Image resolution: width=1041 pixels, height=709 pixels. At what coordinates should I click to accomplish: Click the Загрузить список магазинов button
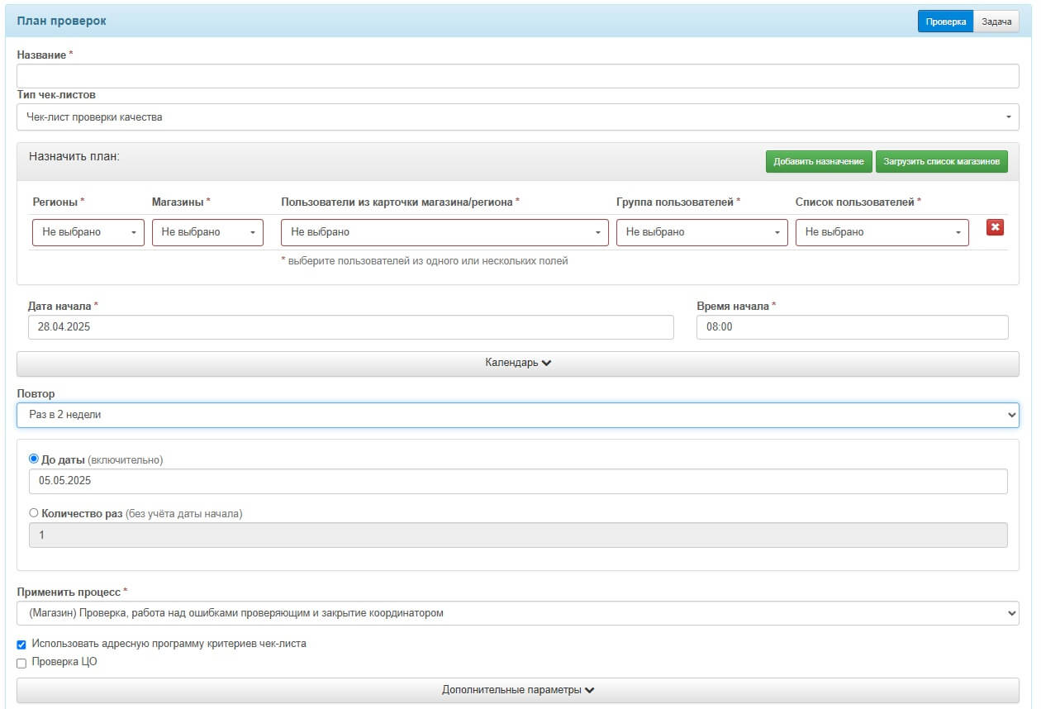coord(942,162)
